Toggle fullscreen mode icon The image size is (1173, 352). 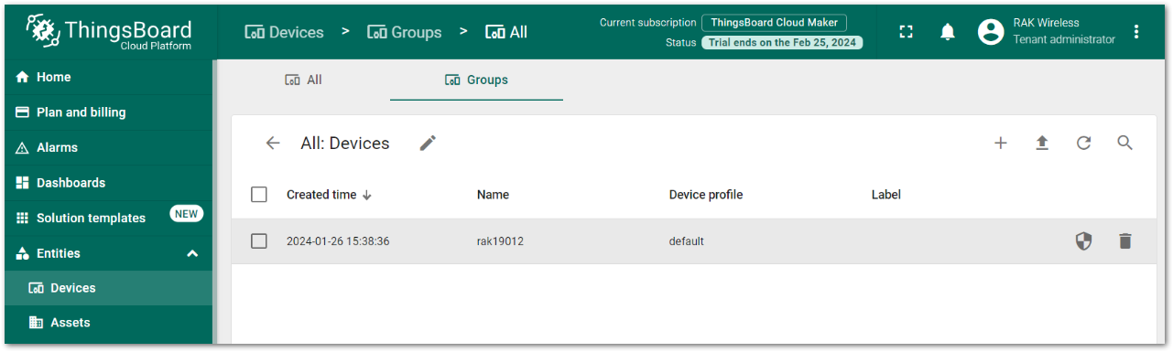pos(907,32)
